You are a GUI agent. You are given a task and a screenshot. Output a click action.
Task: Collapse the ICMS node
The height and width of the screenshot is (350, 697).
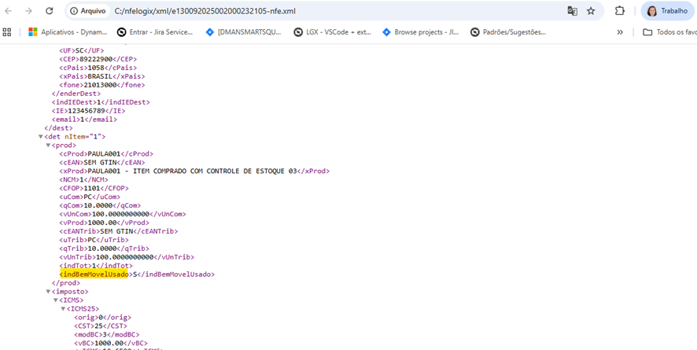coord(56,300)
